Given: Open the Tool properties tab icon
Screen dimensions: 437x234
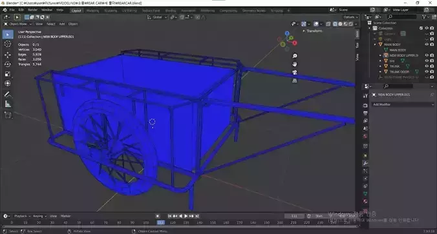Looking at the screenshot, I should pyautogui.click(x=365, y=96).
